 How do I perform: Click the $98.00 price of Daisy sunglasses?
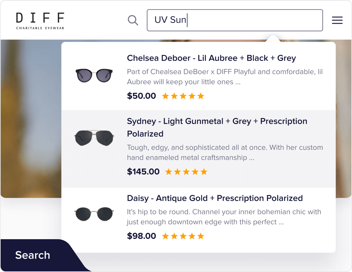pos(141,236)
